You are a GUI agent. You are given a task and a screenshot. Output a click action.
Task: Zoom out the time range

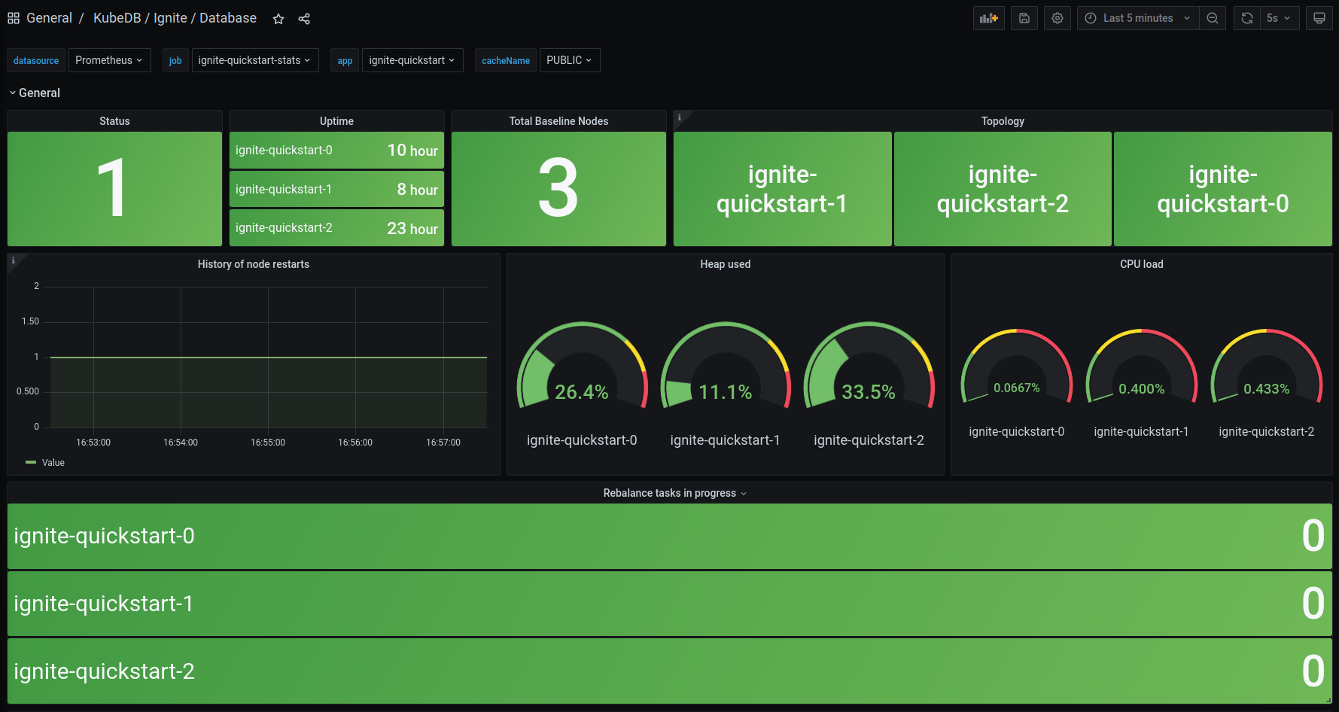point(1213,18)
